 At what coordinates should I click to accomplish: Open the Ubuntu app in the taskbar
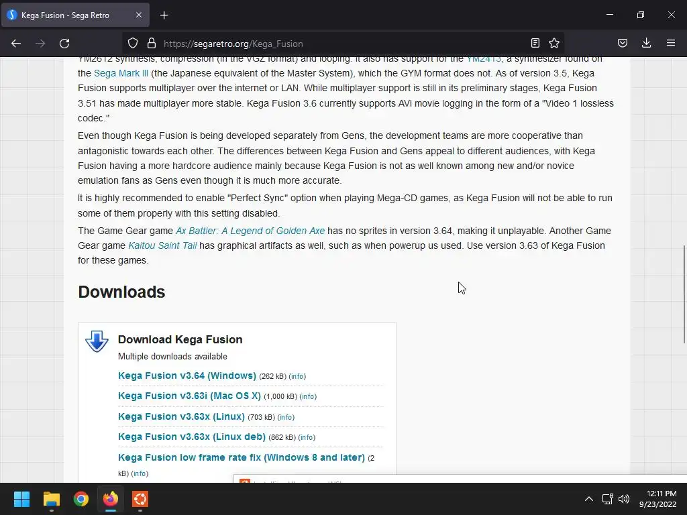(140, 499)
